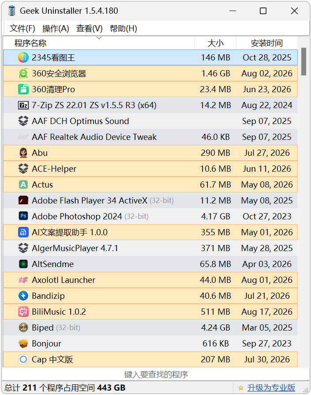Select BiliMusic 1.0.2 name text
This screenshot has width=311, height=395.
coord(59,311)
